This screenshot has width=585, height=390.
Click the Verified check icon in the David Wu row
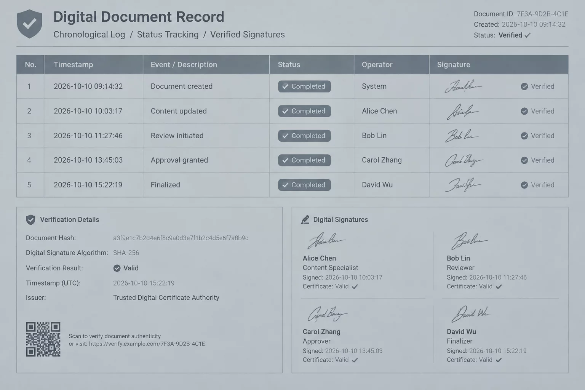point(524,185)
